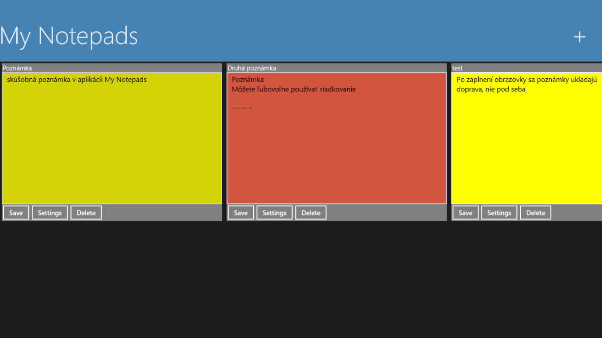Click line 'Môžete ľubovoľne používať riadkovanie'
Viewport: 602px width, 338px height.
pos(294,89)
